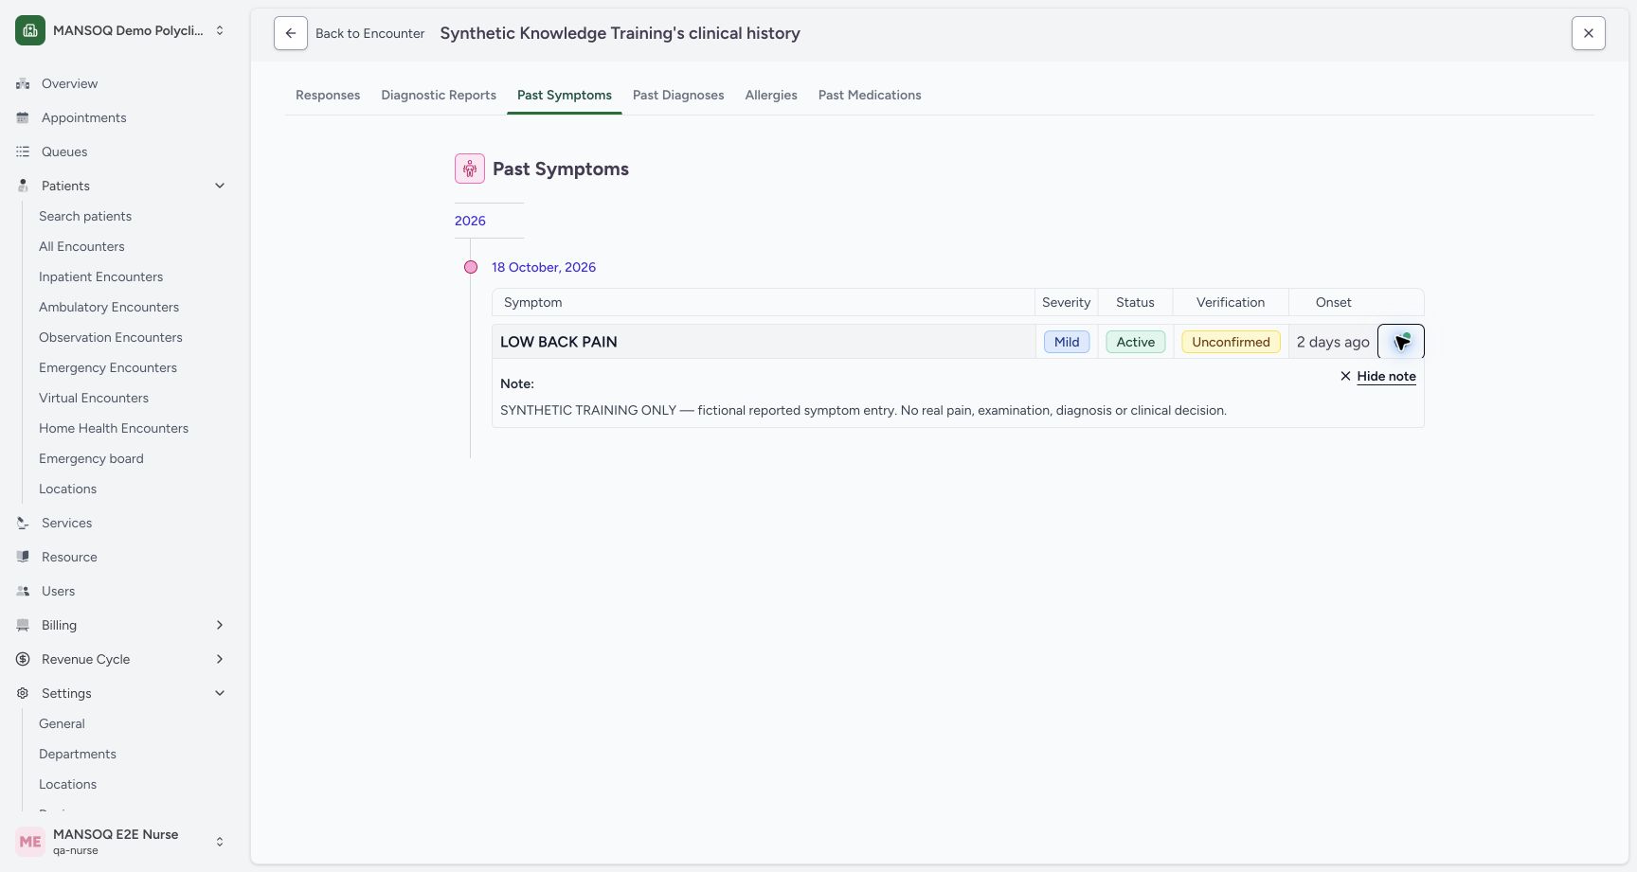Collapse the Settings menu chevron

[220, 693]
